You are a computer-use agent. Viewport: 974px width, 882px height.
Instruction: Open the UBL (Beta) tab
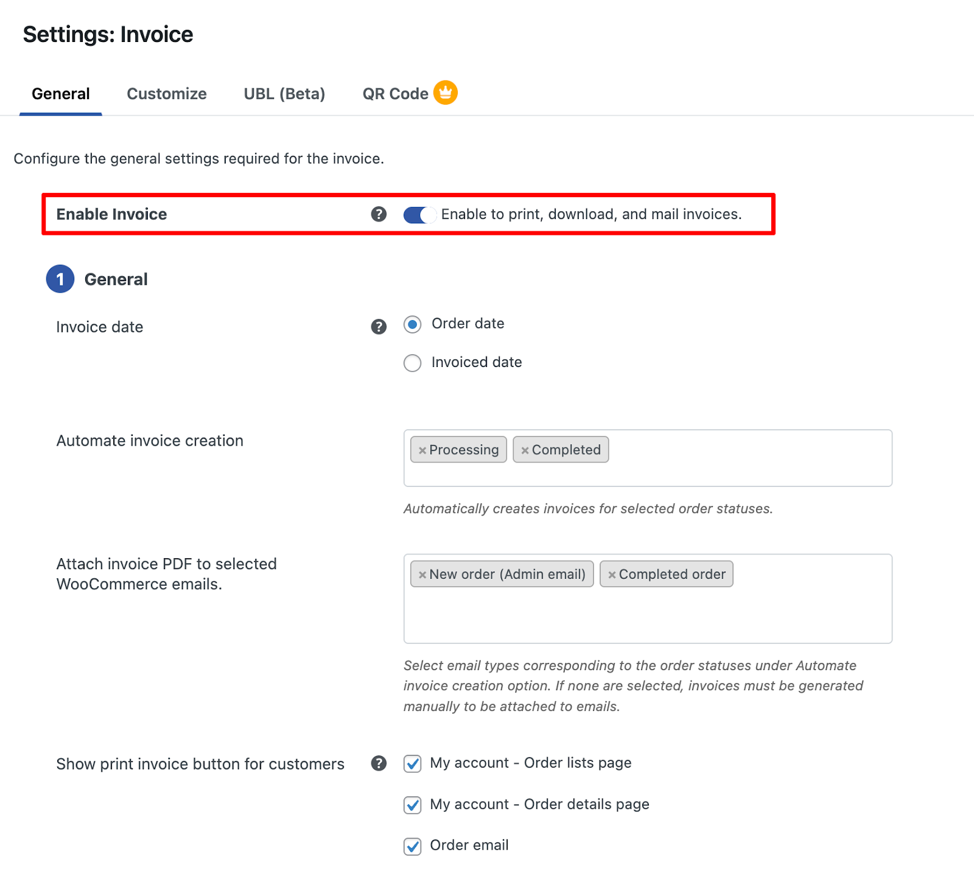(284, 94)
